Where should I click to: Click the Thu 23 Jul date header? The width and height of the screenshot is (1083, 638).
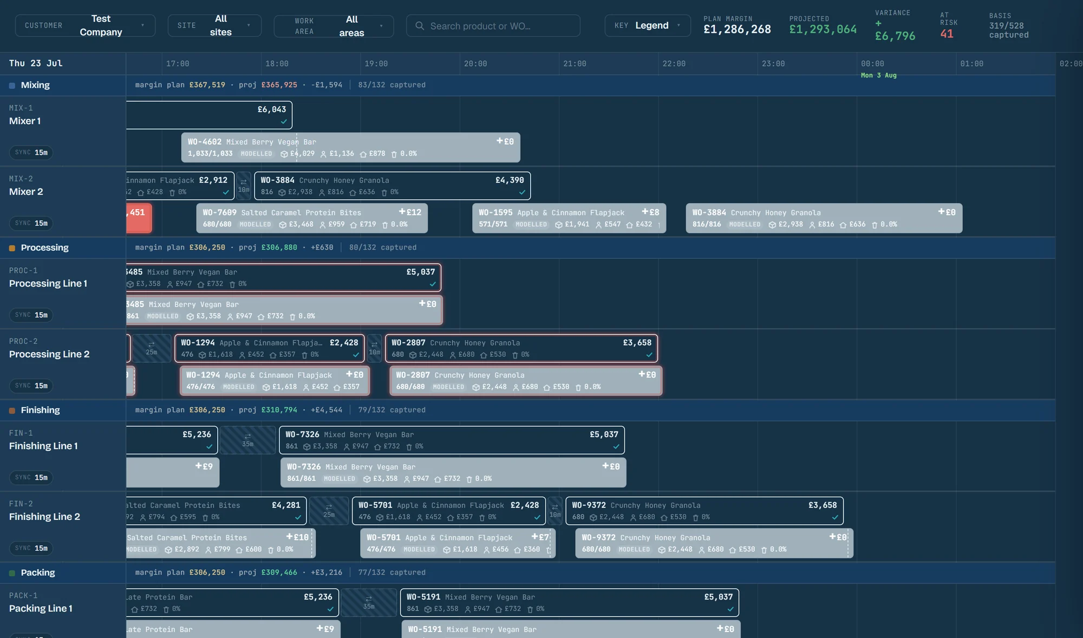(36, 63)
